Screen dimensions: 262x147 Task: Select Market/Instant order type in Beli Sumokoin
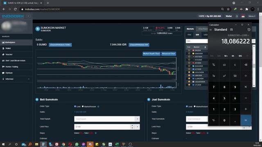tap(83, 106)
